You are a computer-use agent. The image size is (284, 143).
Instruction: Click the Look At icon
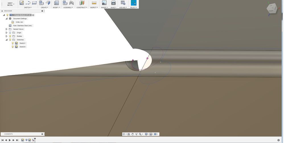[x=129, y=134]
